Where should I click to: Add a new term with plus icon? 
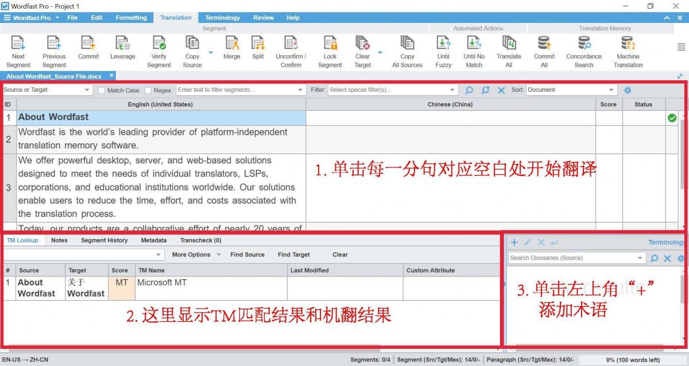click(x=514, y=243)
